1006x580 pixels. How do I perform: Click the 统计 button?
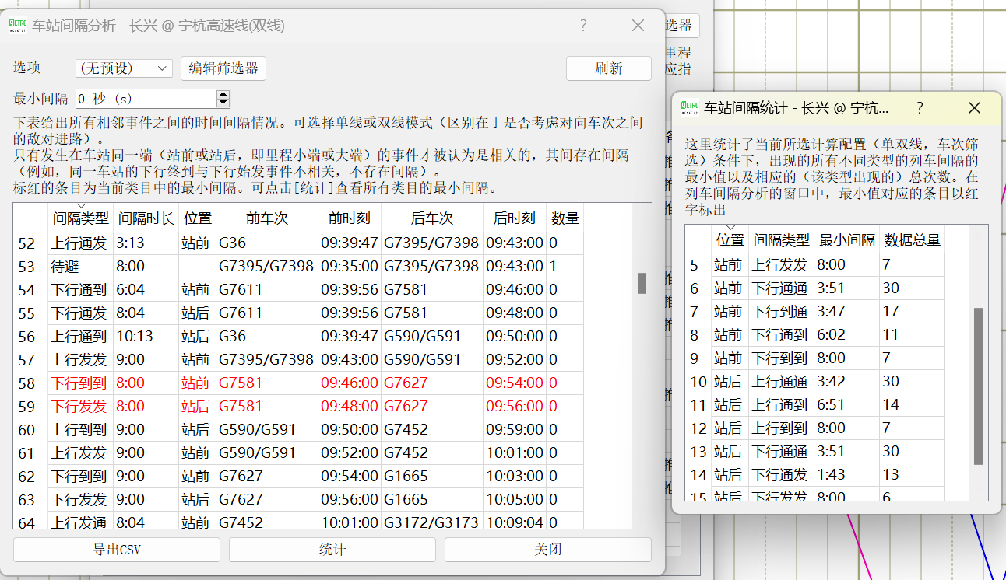332,550
